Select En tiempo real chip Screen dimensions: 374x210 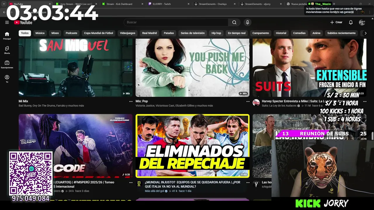pyautogui.click(x=237, y=33)
